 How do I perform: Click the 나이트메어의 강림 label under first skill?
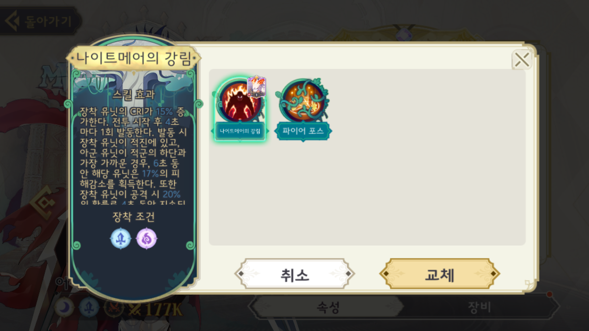[x=240, y=131]
